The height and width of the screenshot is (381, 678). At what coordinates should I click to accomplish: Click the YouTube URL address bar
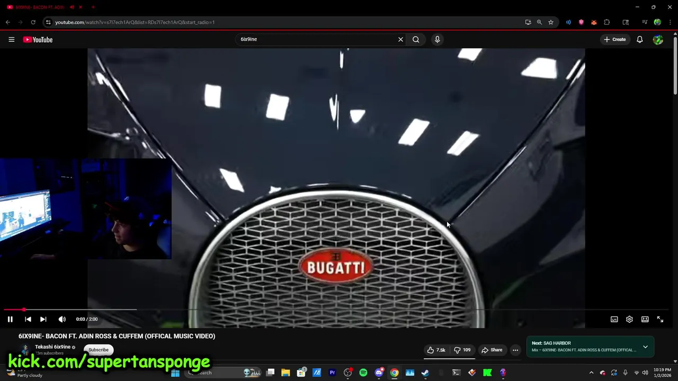pos(286,22)
